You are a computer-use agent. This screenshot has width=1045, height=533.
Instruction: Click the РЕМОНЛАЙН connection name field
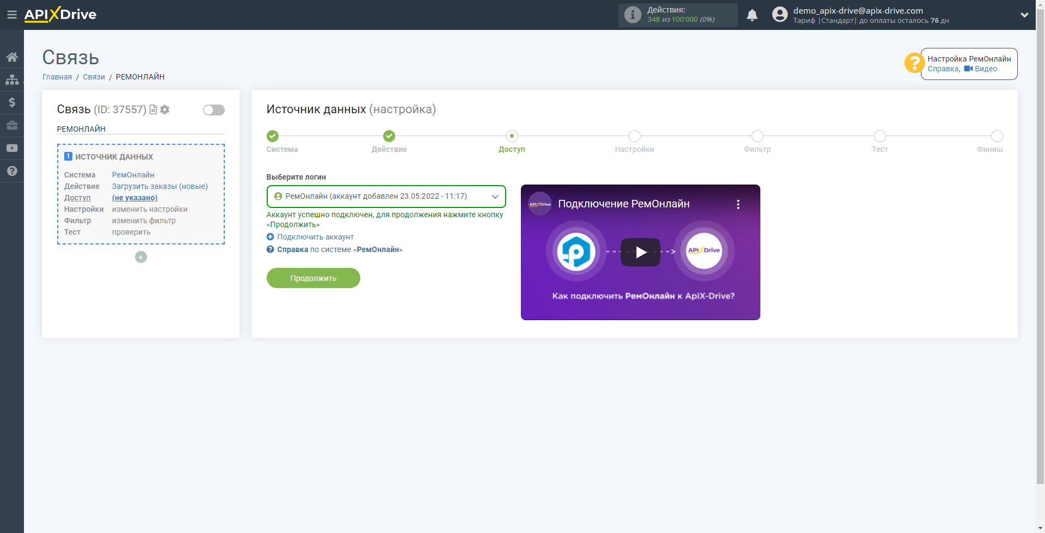[x=141, y=129]
